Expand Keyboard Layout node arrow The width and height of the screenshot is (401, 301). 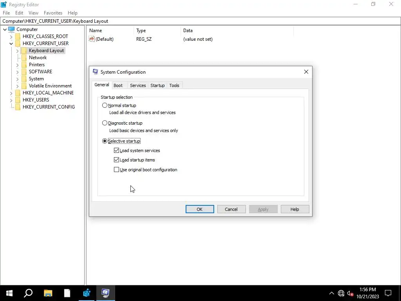pyautogui.click(x=17, y=51)
